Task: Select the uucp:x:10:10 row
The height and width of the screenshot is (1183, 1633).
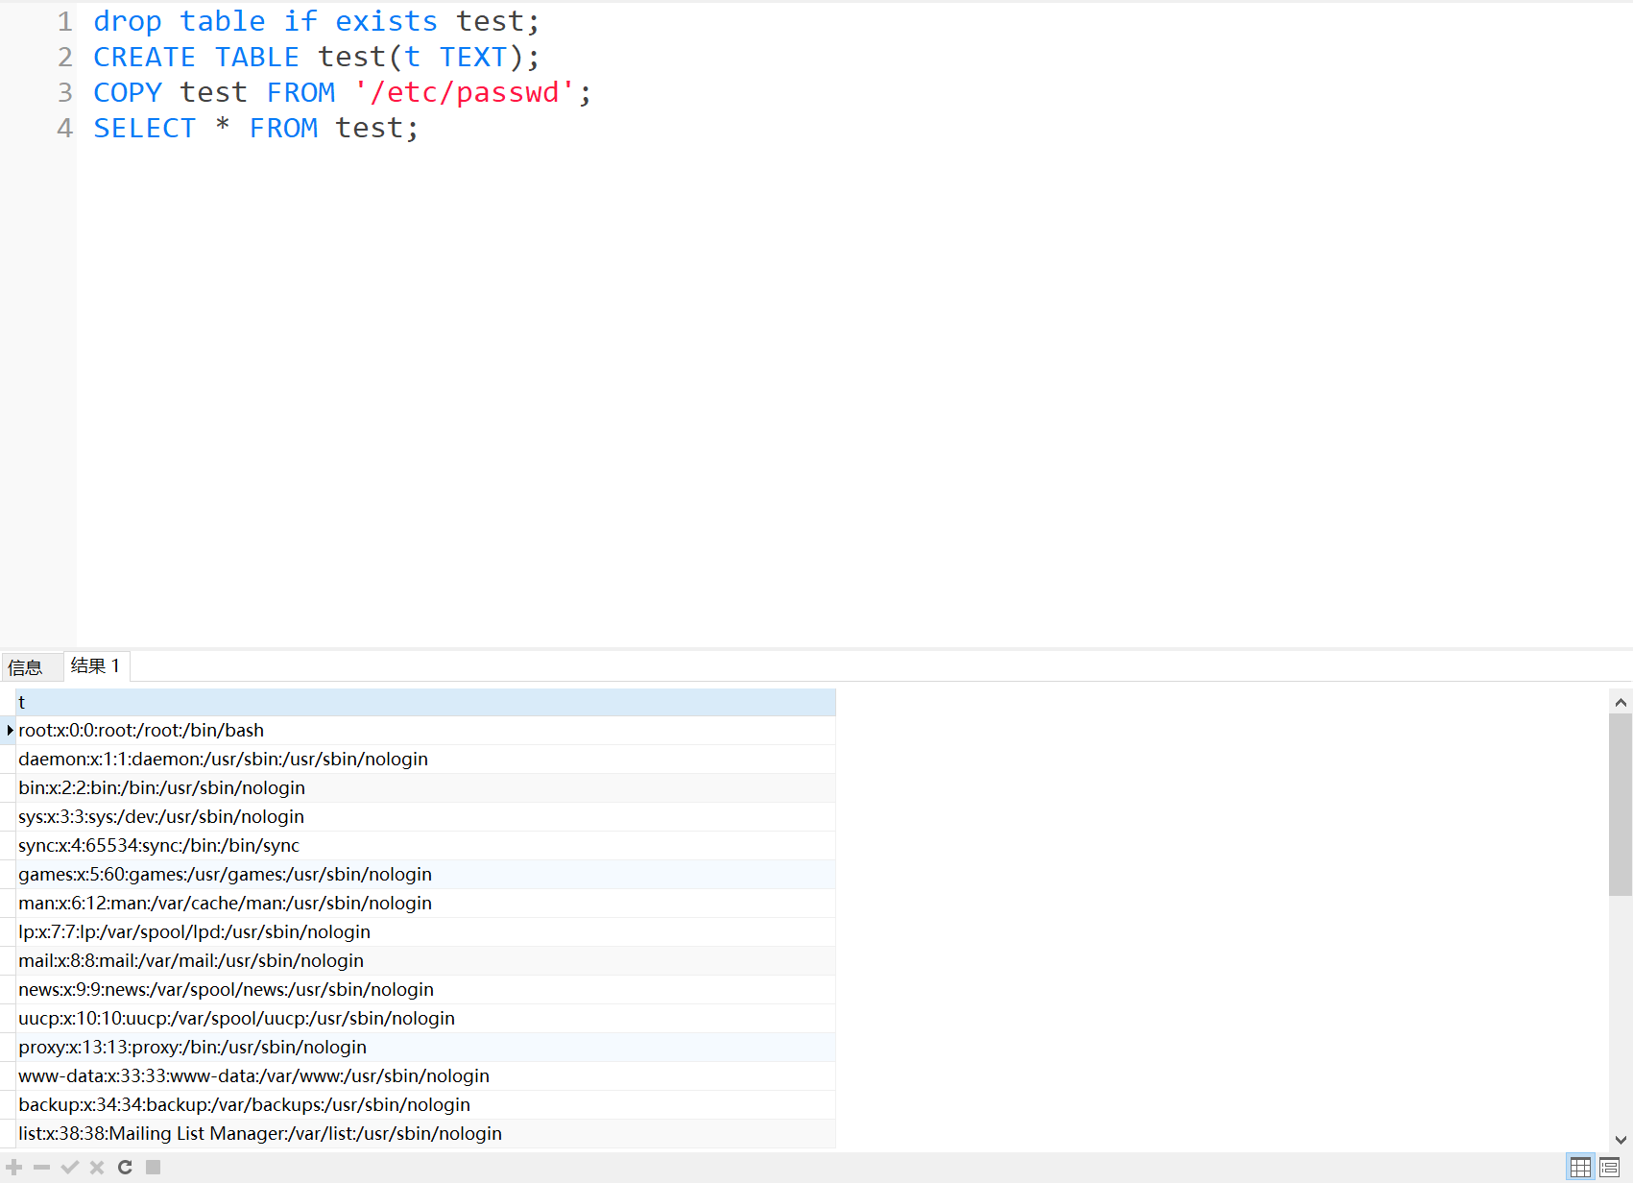Action: [x=425, y=1019]
